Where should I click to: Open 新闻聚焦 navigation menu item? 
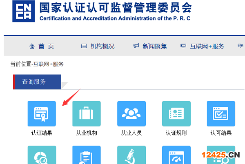click(x=150, y=46)
